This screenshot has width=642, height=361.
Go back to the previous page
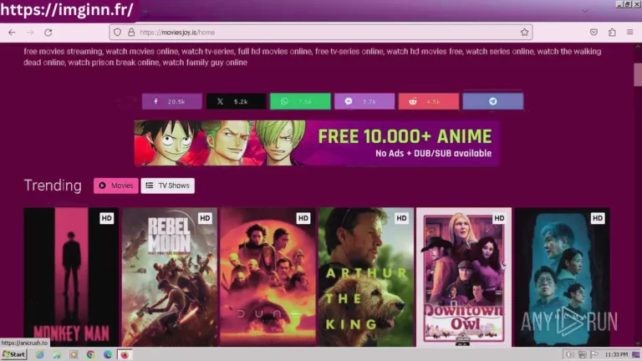(x=12, y=33)
